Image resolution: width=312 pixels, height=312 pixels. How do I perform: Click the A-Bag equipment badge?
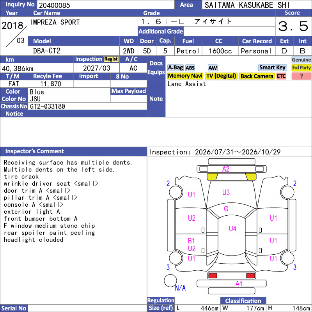pyautogui.click(x=175, y=67)
